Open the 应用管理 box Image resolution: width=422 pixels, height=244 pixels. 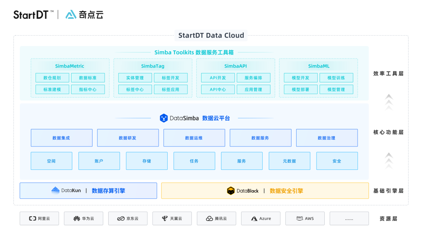254,89
